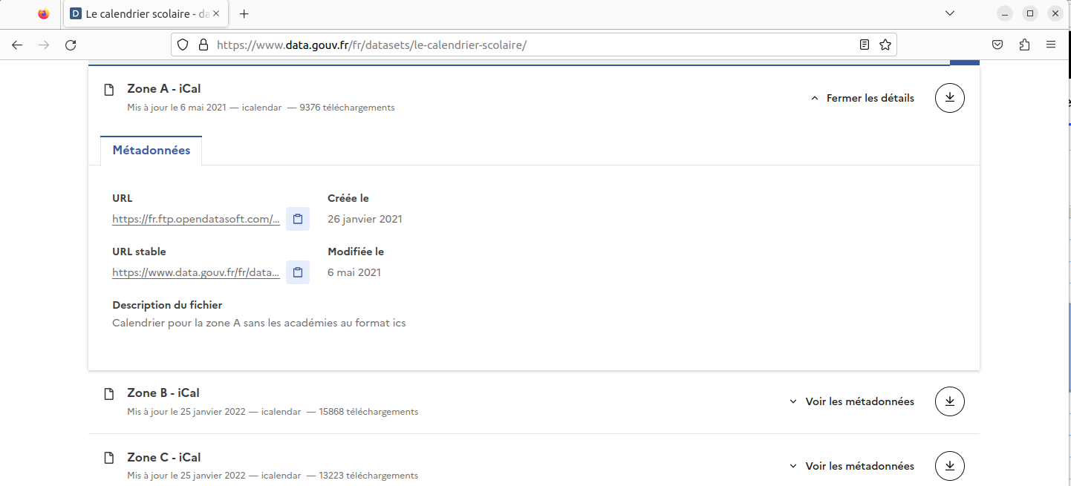Open the extensions puzzle icon
This screenshot has height=486, width=1071.
click(1024, 44)
